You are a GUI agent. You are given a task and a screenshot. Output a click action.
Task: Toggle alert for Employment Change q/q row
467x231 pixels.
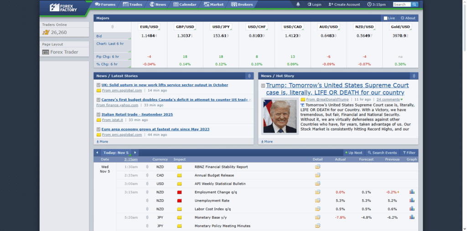pos(147,192)
